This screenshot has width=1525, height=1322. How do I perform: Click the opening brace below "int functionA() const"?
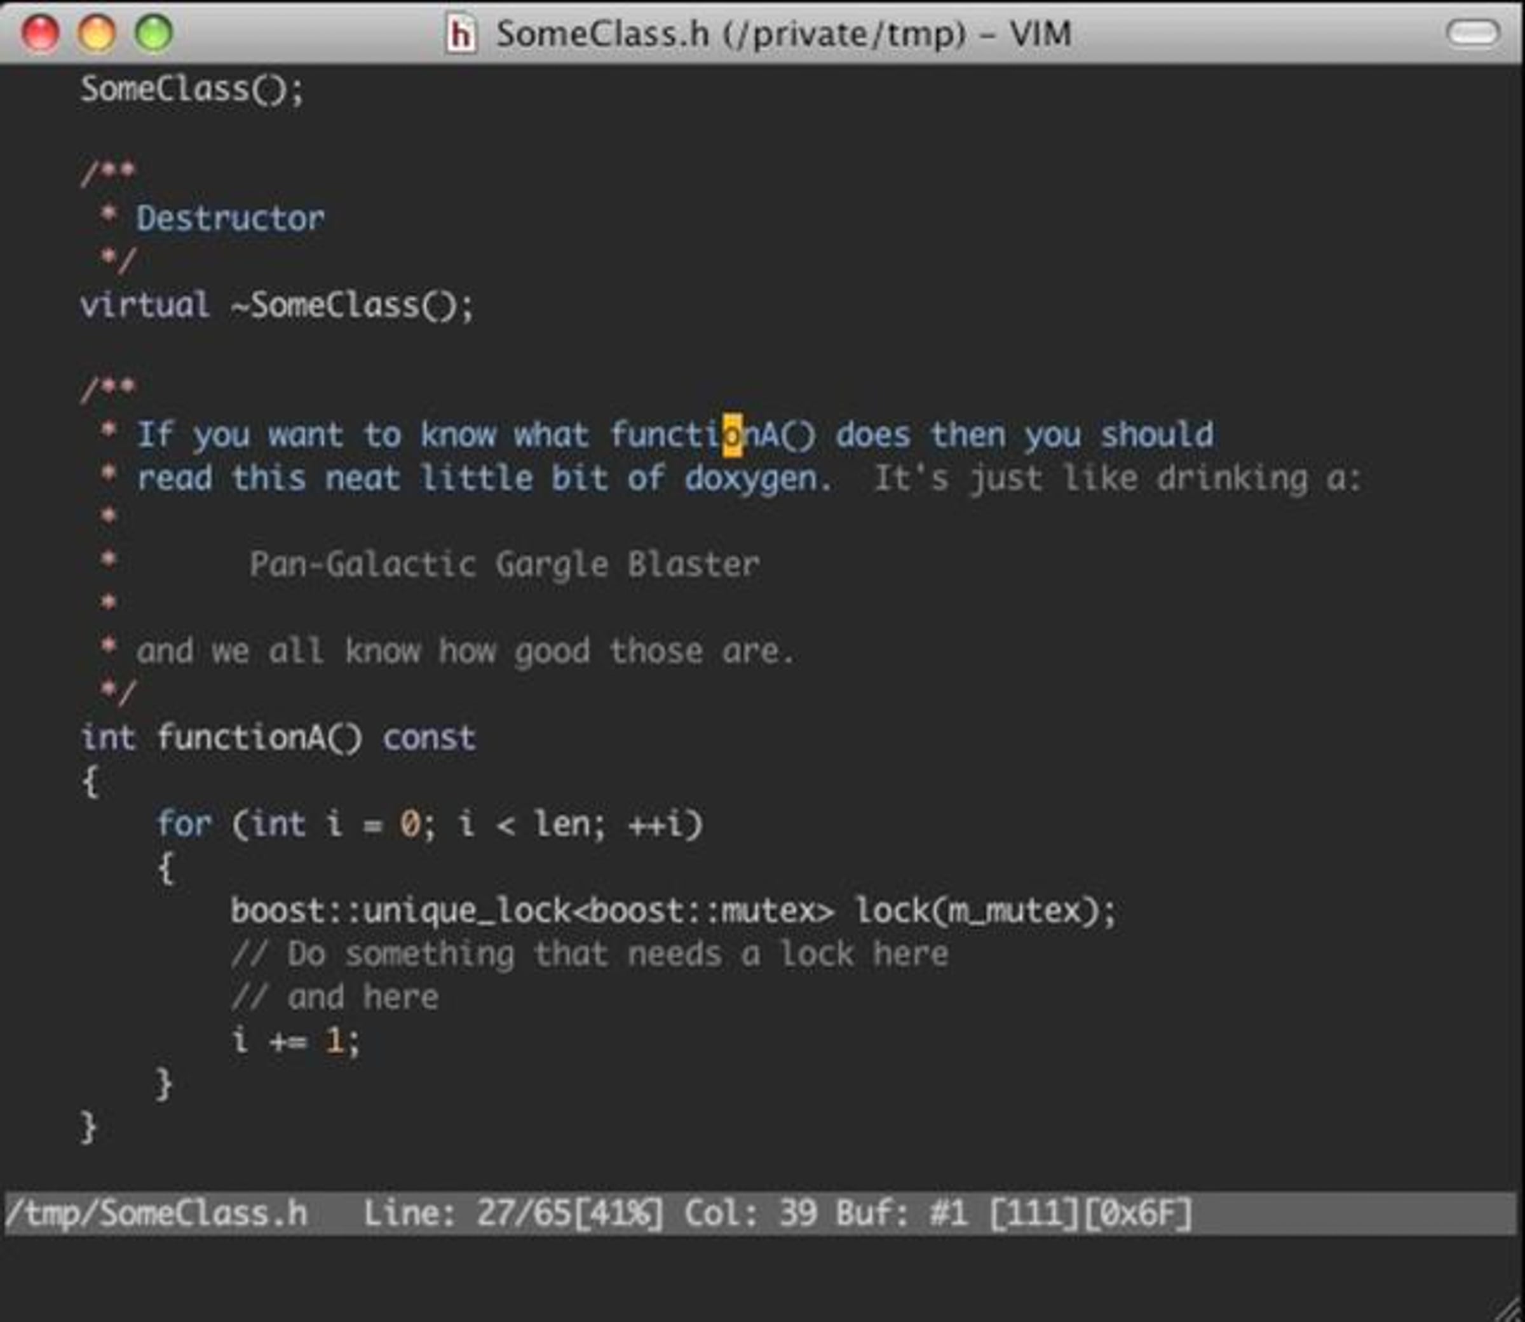point(90,781)
